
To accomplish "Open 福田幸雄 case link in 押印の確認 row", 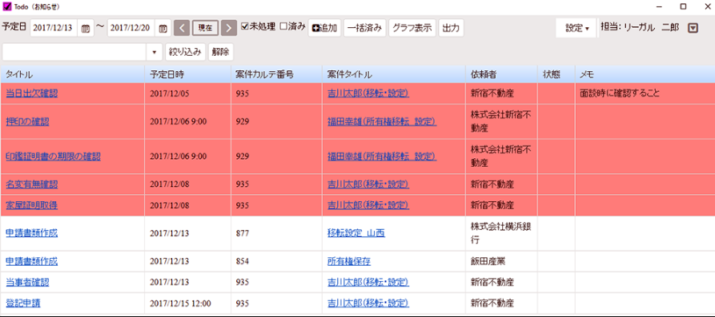I will tap(382, 121).
